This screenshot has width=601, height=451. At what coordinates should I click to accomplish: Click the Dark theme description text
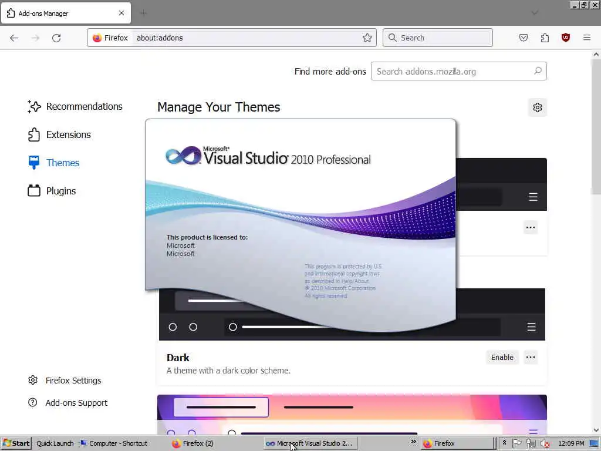[228, 371]
